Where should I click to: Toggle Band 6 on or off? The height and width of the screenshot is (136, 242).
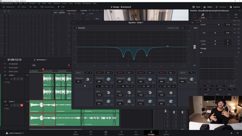point(183,73)
